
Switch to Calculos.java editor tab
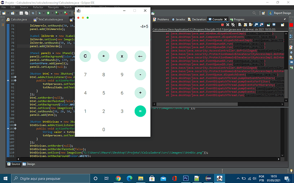click(x=17, y=20)
